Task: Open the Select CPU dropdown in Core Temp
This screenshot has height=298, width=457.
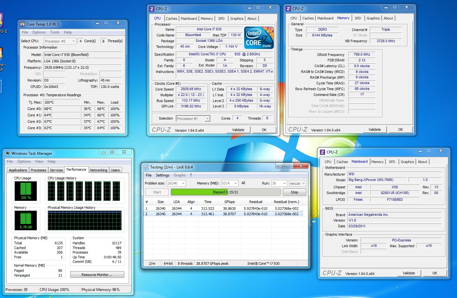Action: point(74,41)
